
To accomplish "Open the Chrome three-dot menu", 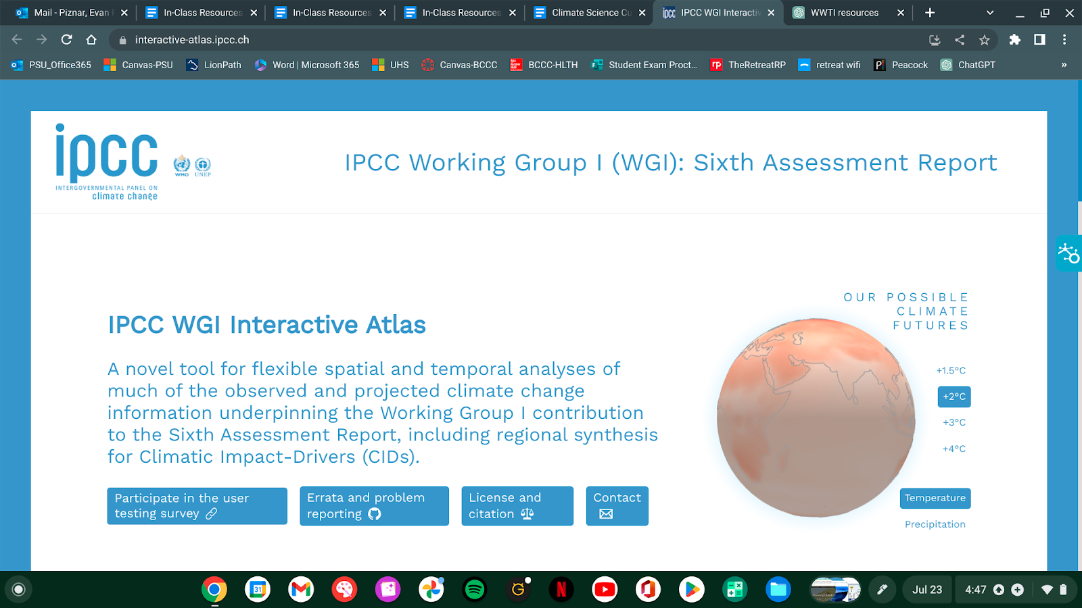I will point(1064,40).
